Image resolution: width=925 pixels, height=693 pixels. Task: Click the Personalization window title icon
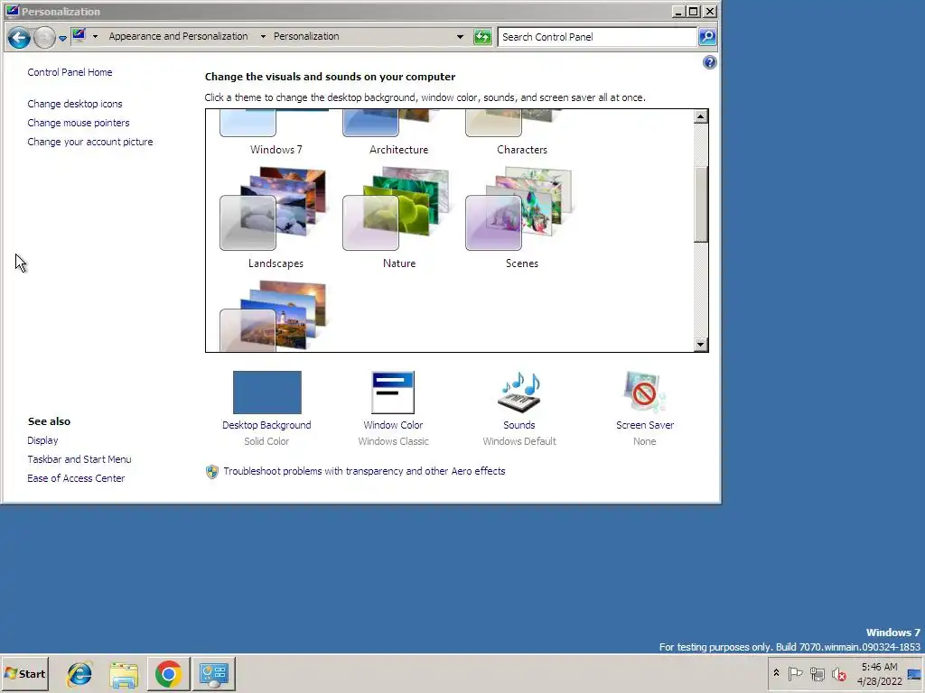(12, 11)
